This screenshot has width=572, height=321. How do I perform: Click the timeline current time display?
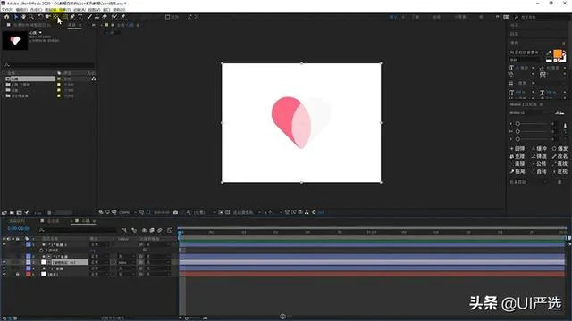(x=19, y=228)
